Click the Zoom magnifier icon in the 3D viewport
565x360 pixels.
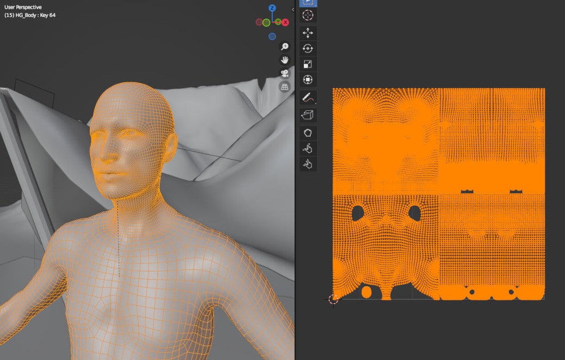pos(284,47)
